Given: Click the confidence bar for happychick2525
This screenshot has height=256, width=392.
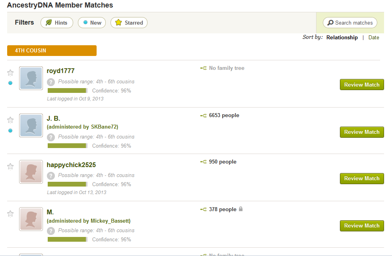Looking at the screenshot, I should coord(68,184).
